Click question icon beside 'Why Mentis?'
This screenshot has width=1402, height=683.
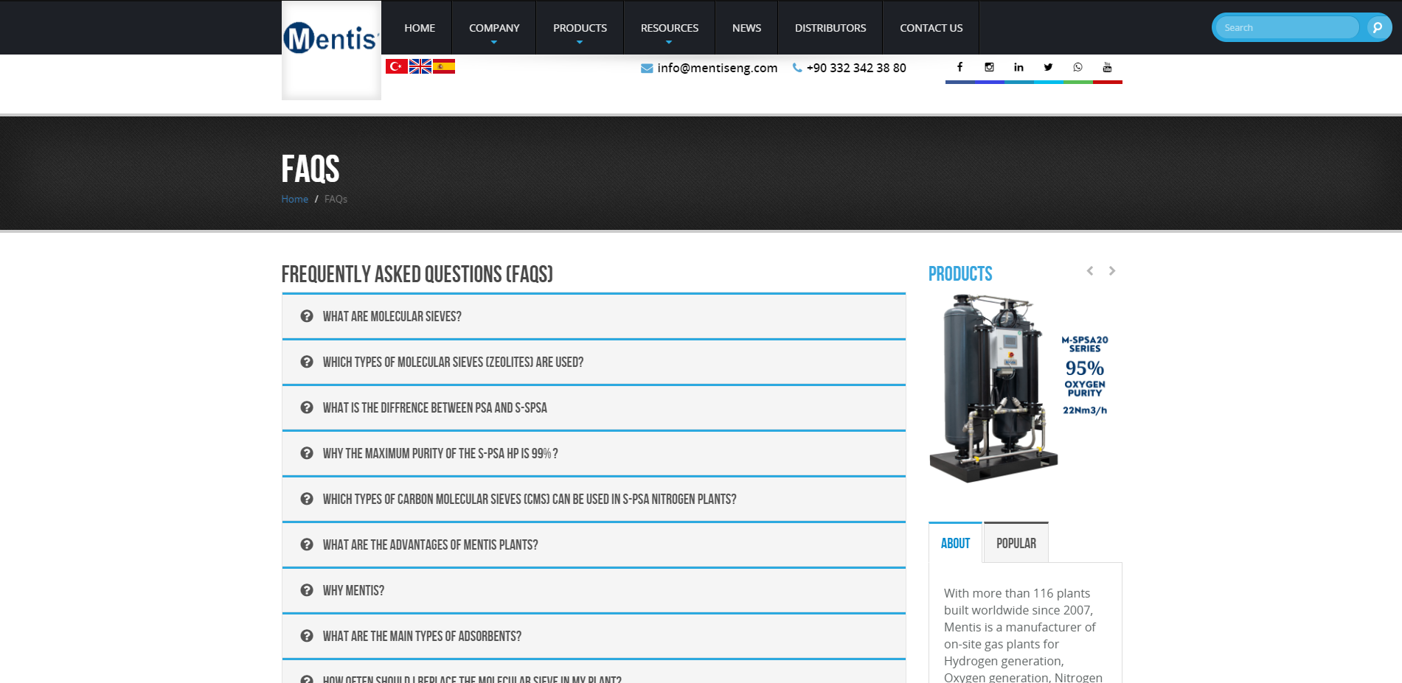pyautogui.click(x=307, y=590)
